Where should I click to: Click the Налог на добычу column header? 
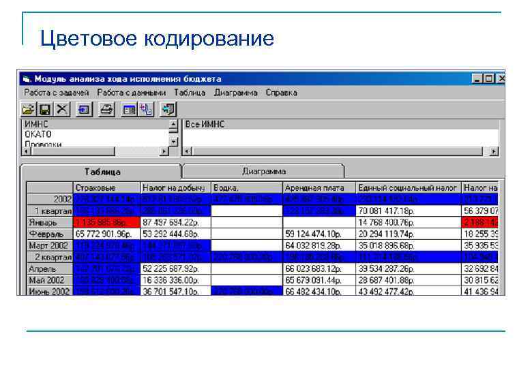pos(175,187)
